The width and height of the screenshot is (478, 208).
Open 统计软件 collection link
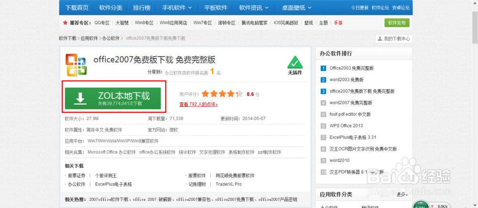[187, 152]
